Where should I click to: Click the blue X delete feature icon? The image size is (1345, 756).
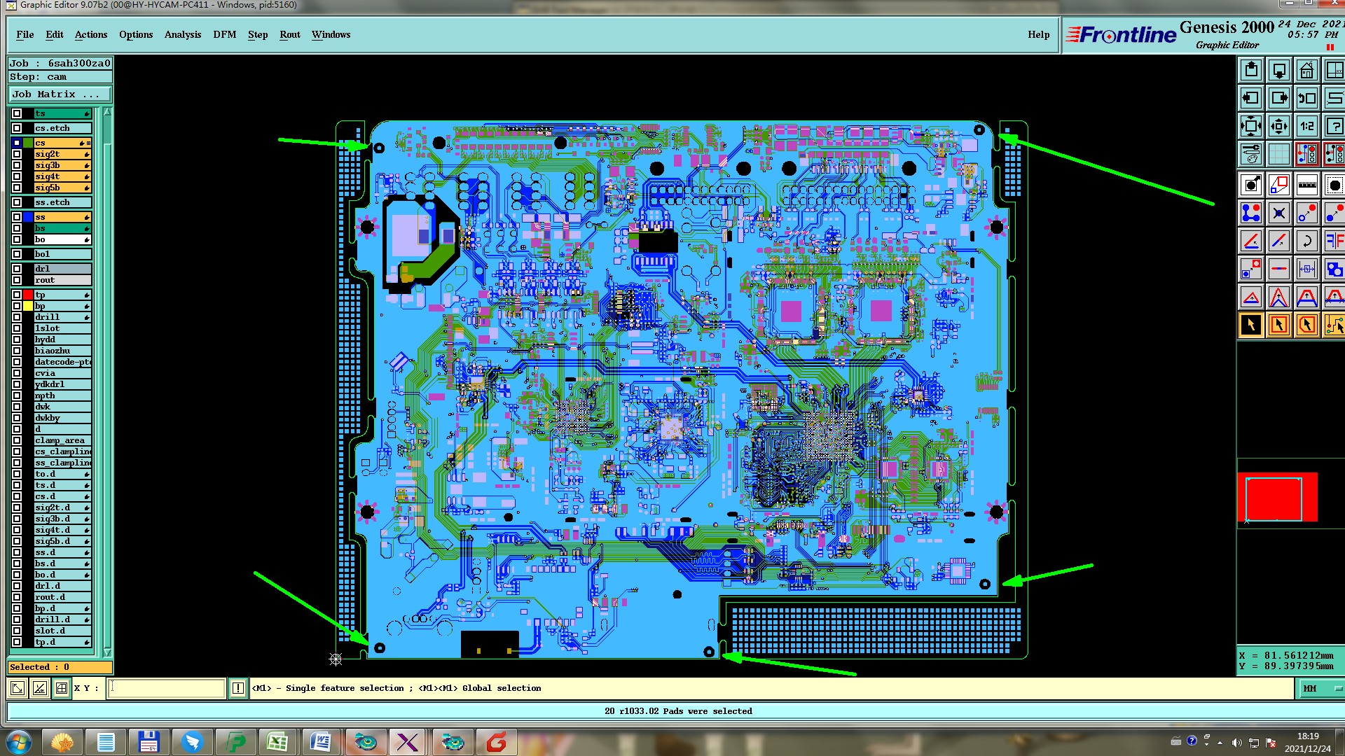point(1279,213)
